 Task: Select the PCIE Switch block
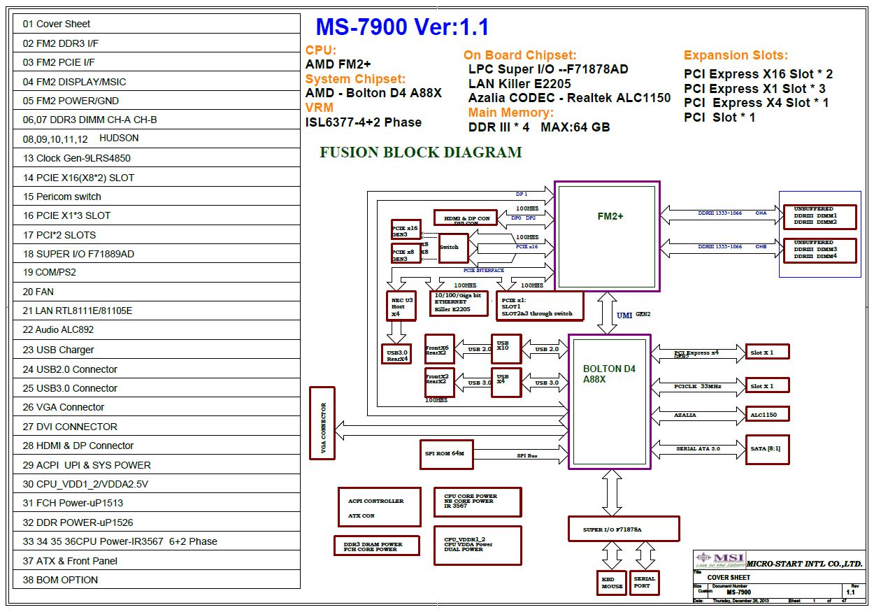(x=453, y=248)
